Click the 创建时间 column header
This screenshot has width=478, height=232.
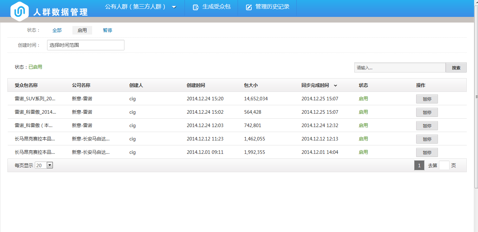point(196,85)
